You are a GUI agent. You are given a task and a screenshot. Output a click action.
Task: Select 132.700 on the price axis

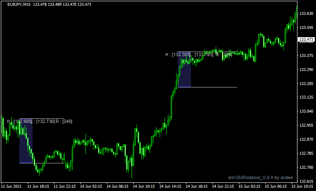tap(306, 167)
